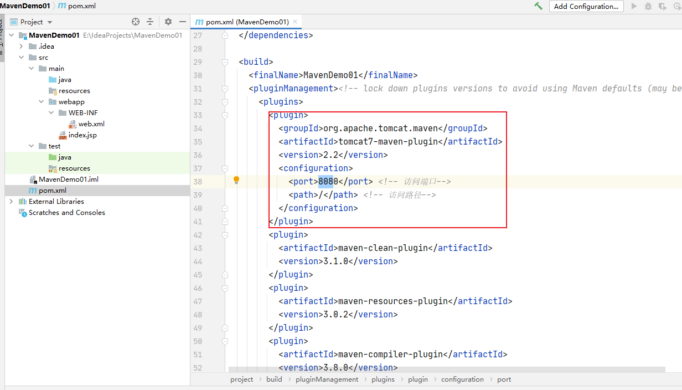Click maven-clean-plugin artifactId text
This screenshot has width=682, height=390.
383,248
